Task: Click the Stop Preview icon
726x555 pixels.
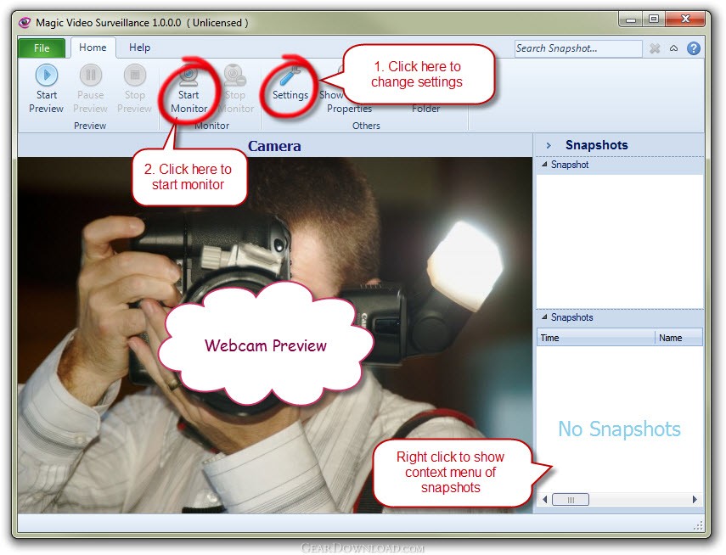Action: tap(135, 75)
